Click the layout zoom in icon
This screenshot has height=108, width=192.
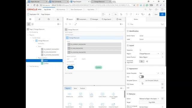[x=70, y=24]
